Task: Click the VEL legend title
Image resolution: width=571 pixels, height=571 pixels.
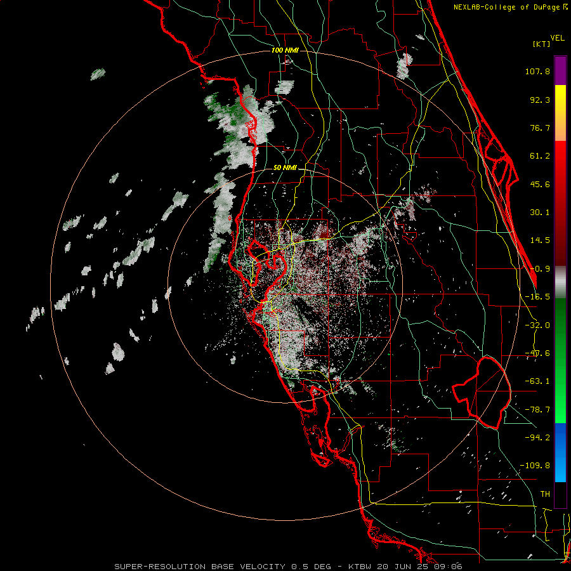Action: click(x=557, y=38)
